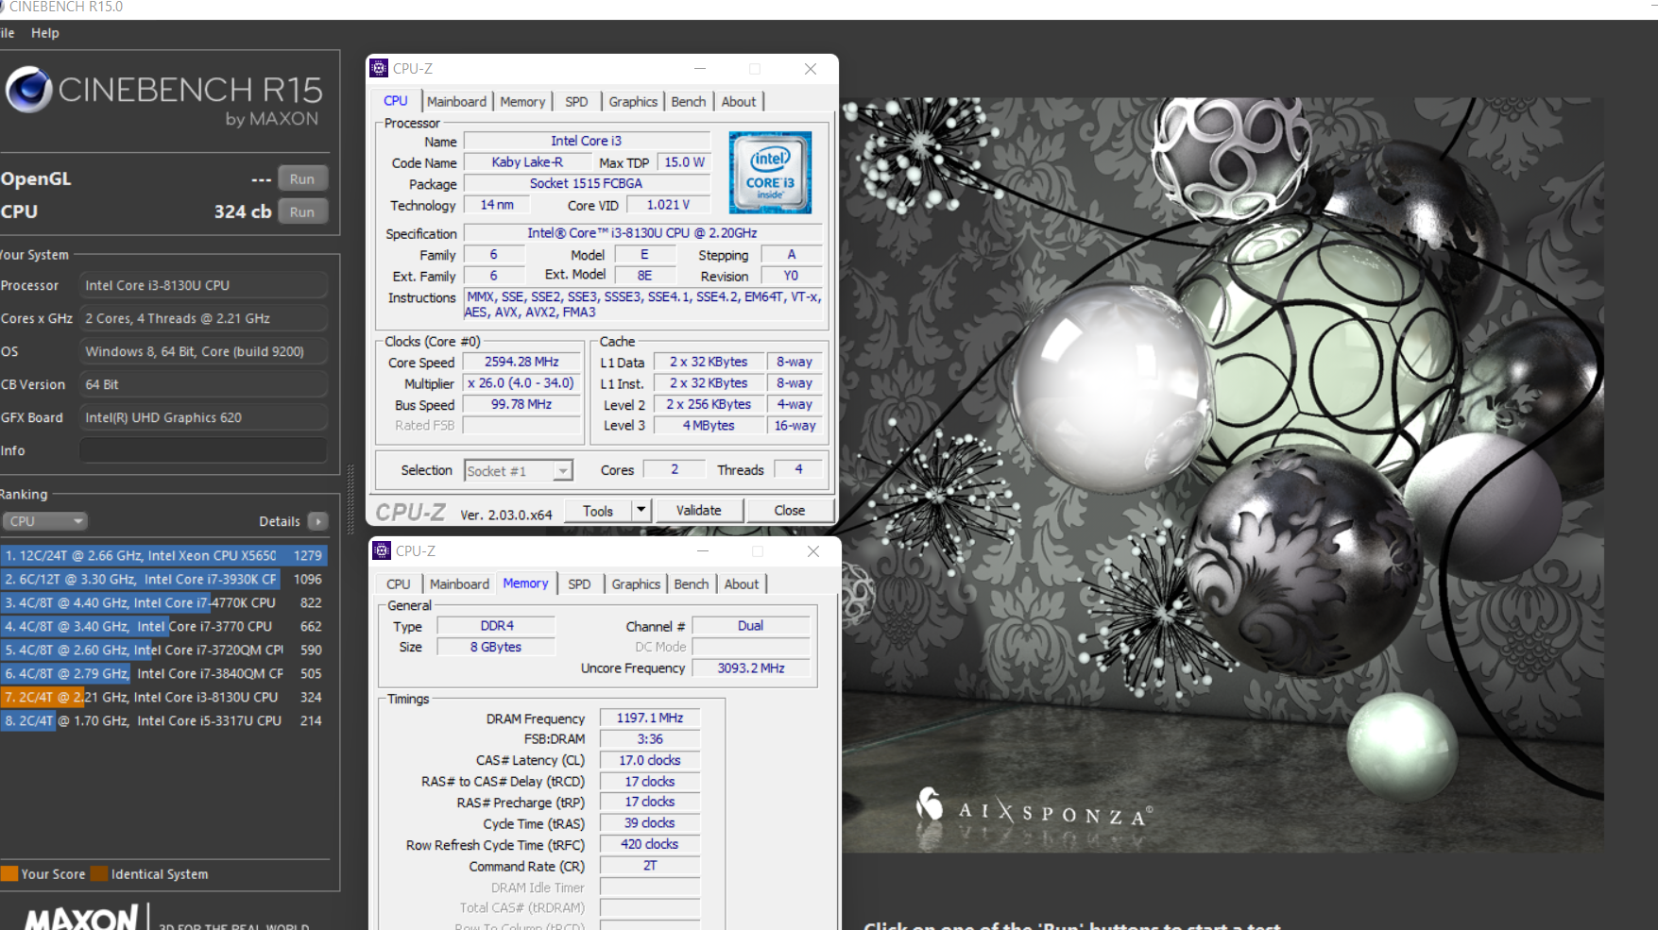This screenshot has width=1658, height=930.
Task: Click the empty Info field in Cinebench
Action: [x=203, y=450]
